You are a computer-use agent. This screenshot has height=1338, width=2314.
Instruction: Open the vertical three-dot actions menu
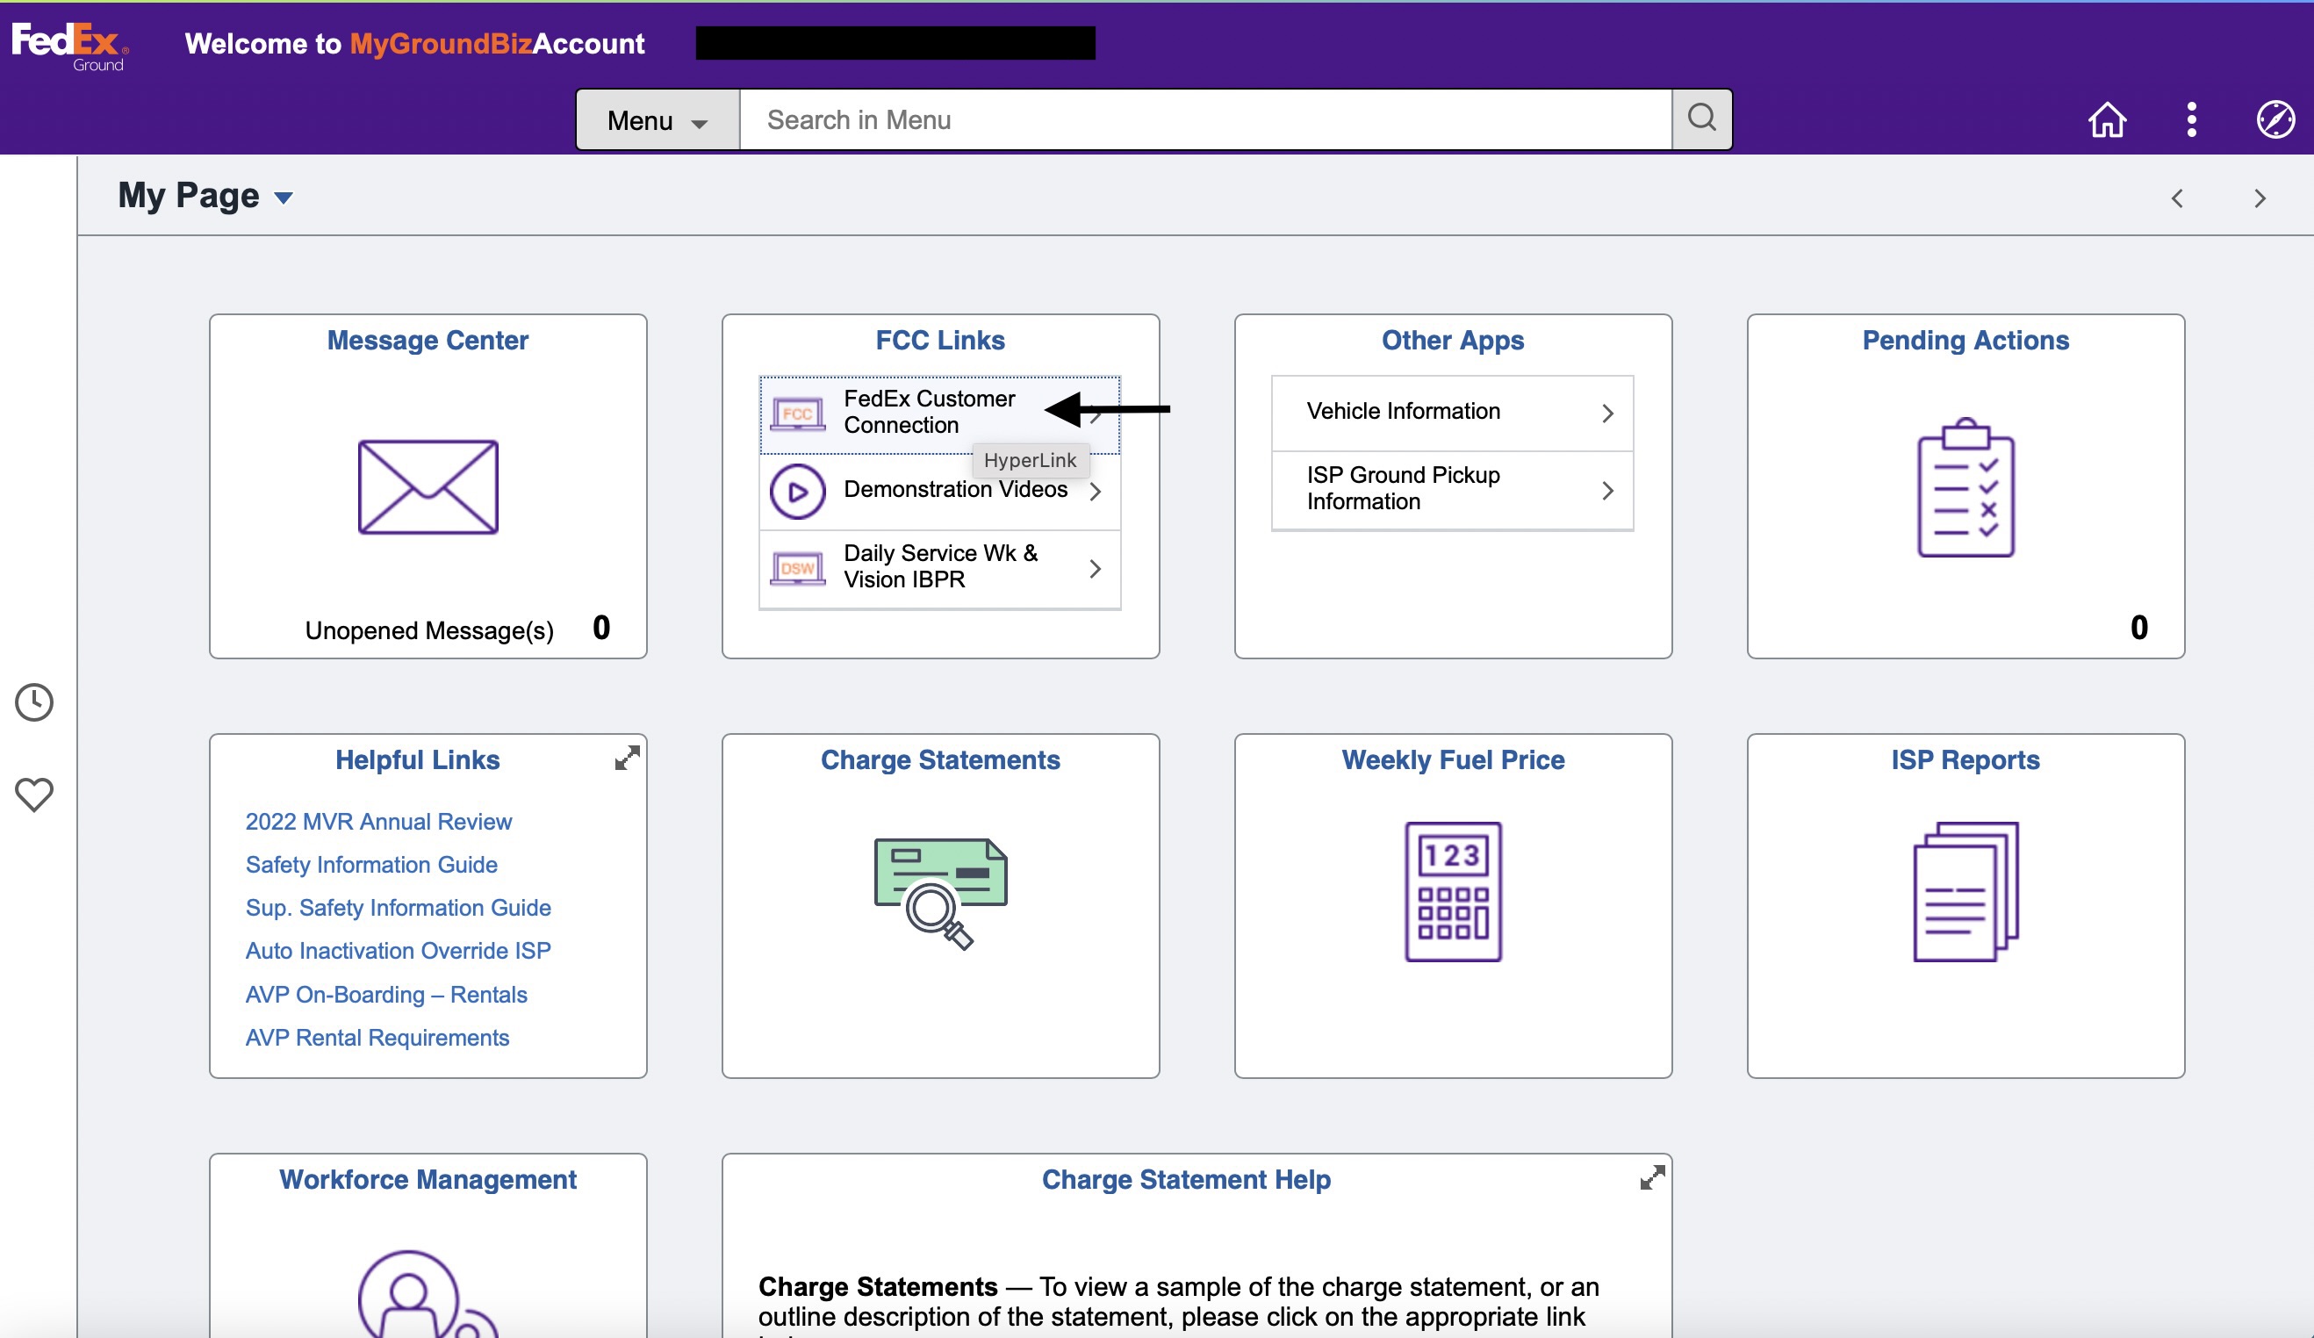tap(2191, 119)
